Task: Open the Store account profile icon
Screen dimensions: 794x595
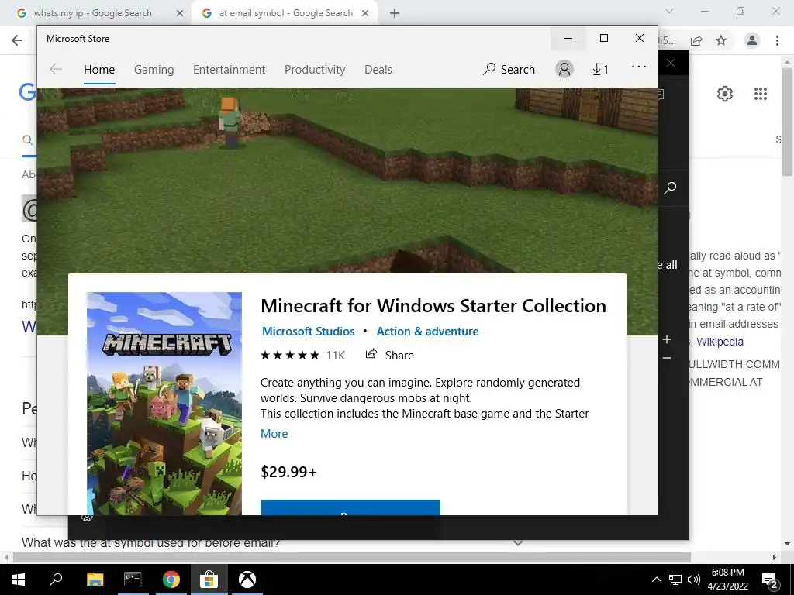Action: (564, 69)
